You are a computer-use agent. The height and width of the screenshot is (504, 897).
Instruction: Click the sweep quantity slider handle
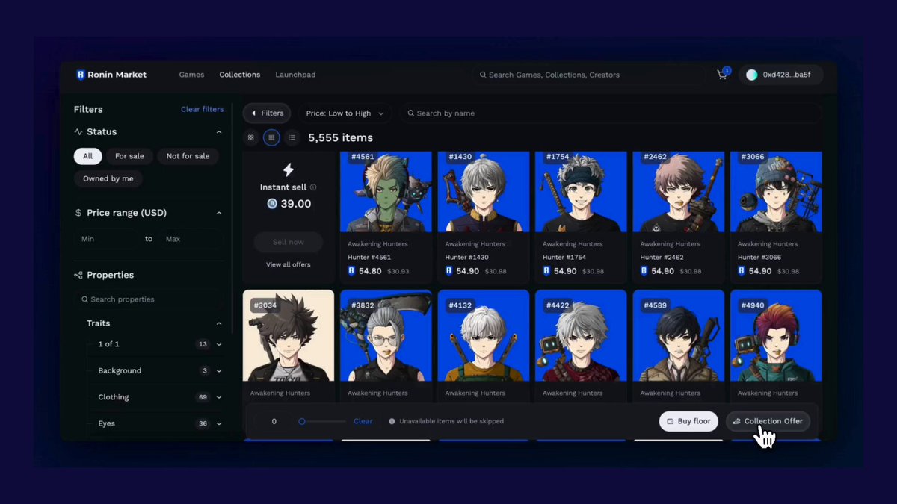pos(302,421)
